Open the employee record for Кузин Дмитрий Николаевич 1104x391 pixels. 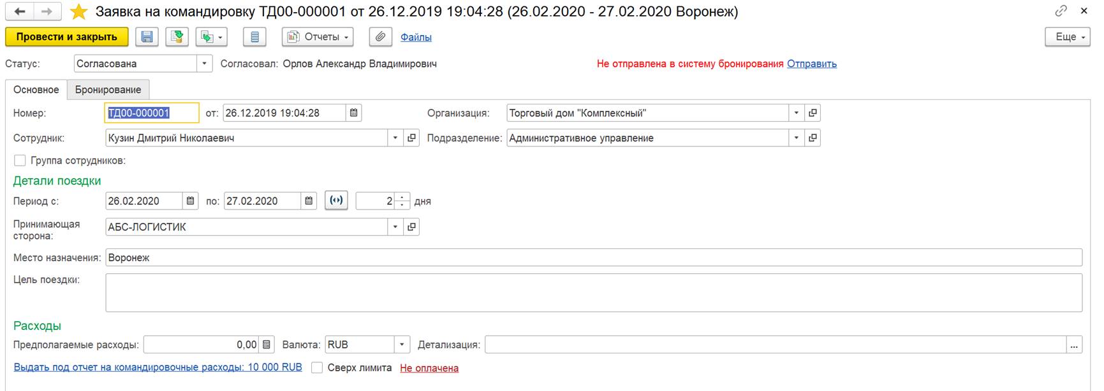[x=411, y=138]
